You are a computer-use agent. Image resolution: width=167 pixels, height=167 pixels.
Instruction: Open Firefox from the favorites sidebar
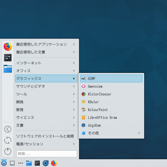8,46
